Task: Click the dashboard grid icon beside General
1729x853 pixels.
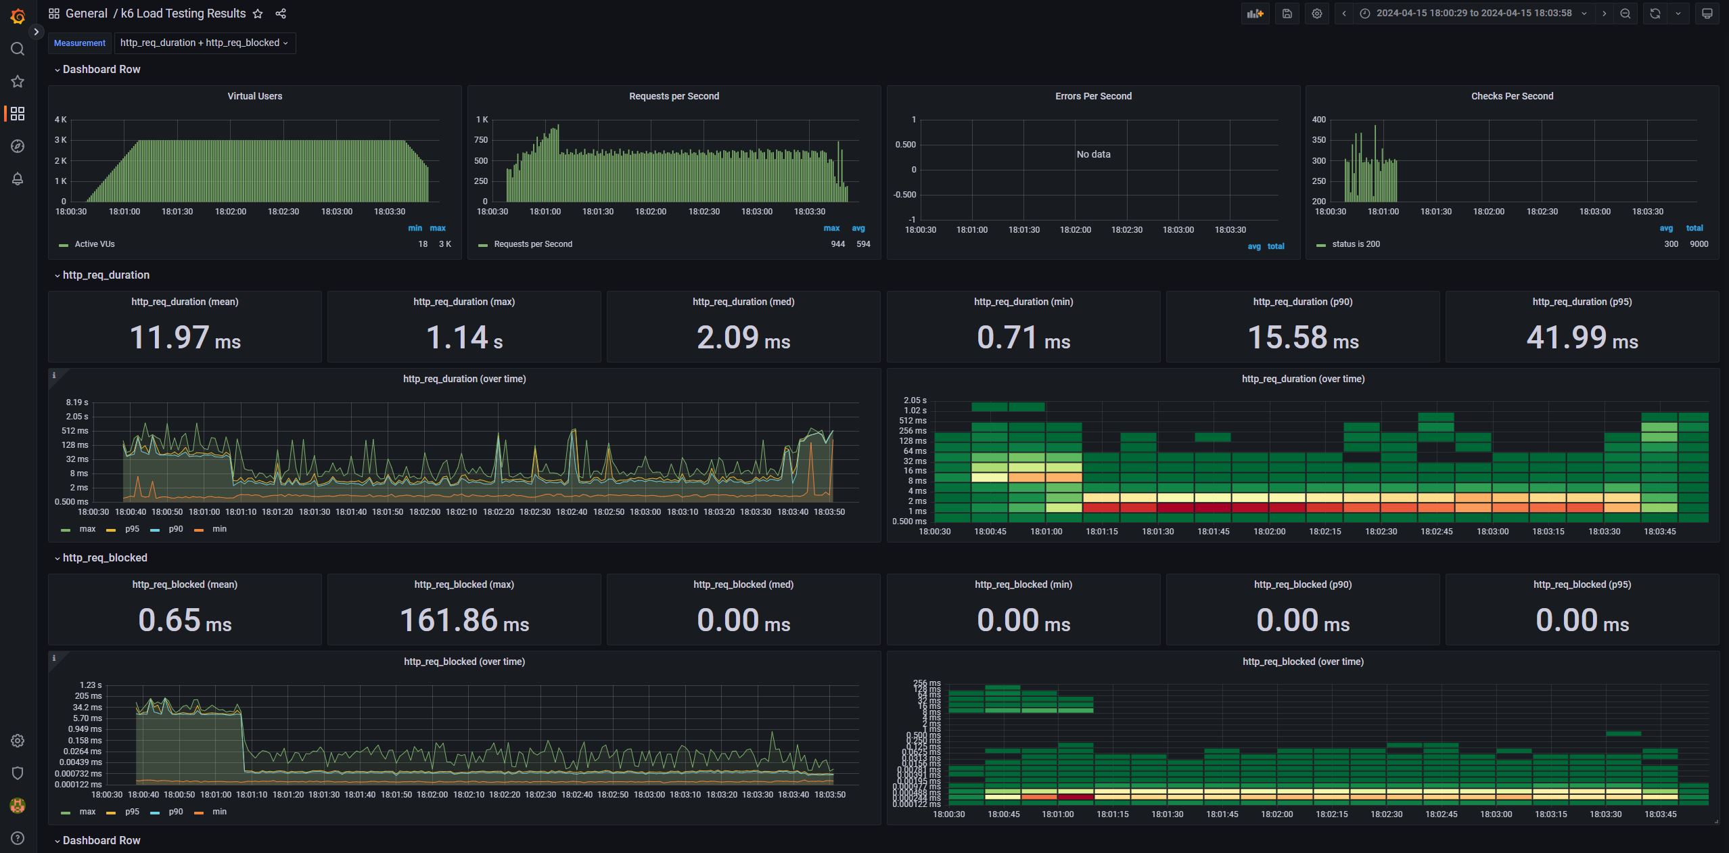Action: (54, 14)
